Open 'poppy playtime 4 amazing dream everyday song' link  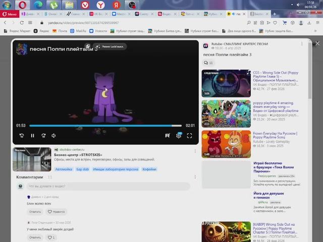[276, 106]
